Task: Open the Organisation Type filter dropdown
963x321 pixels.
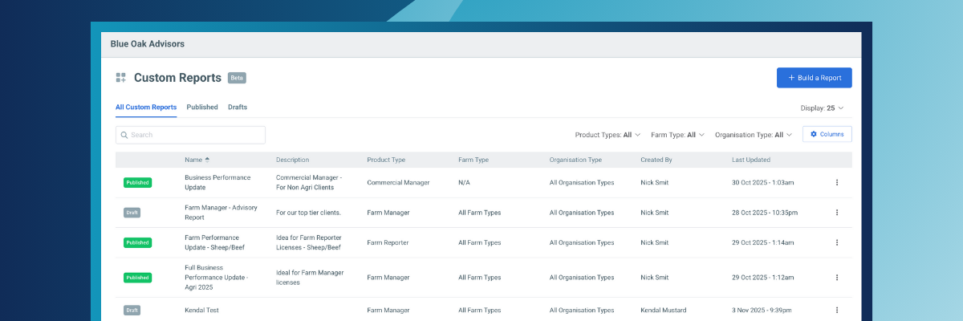Action: [753, 135]
